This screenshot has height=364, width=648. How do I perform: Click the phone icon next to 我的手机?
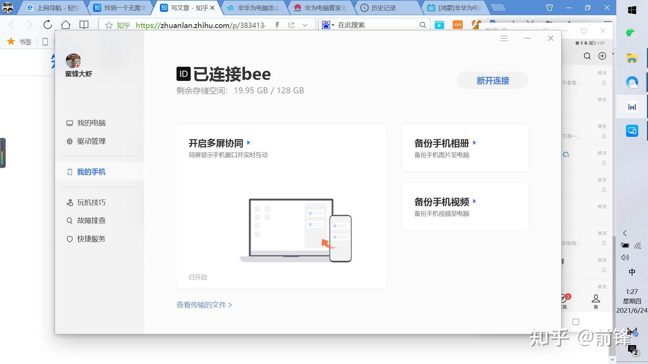pyautogui.click(x=70, y=172)
